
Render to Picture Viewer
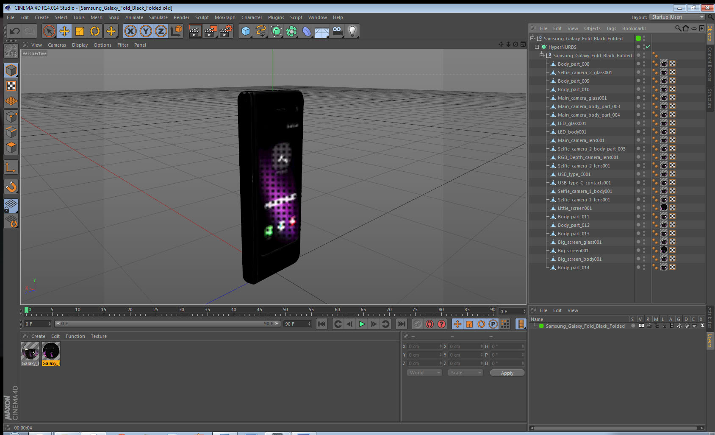[x=211, y=31]
